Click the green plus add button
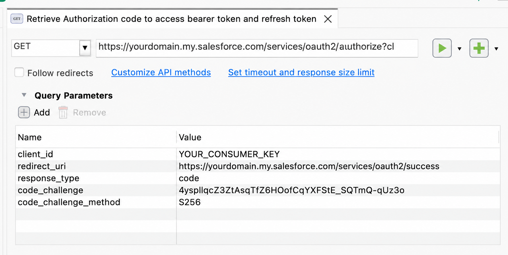Viewport: 508px width, 255px height. tap(479, 48)
